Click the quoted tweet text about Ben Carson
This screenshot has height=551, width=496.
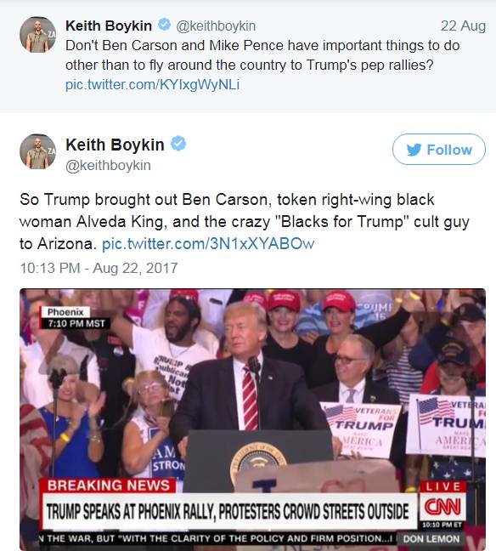click(x=262, y=55)
